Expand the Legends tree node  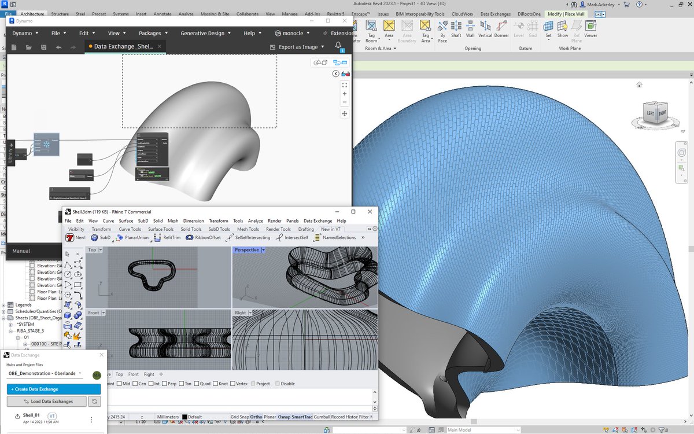[4, 305]
